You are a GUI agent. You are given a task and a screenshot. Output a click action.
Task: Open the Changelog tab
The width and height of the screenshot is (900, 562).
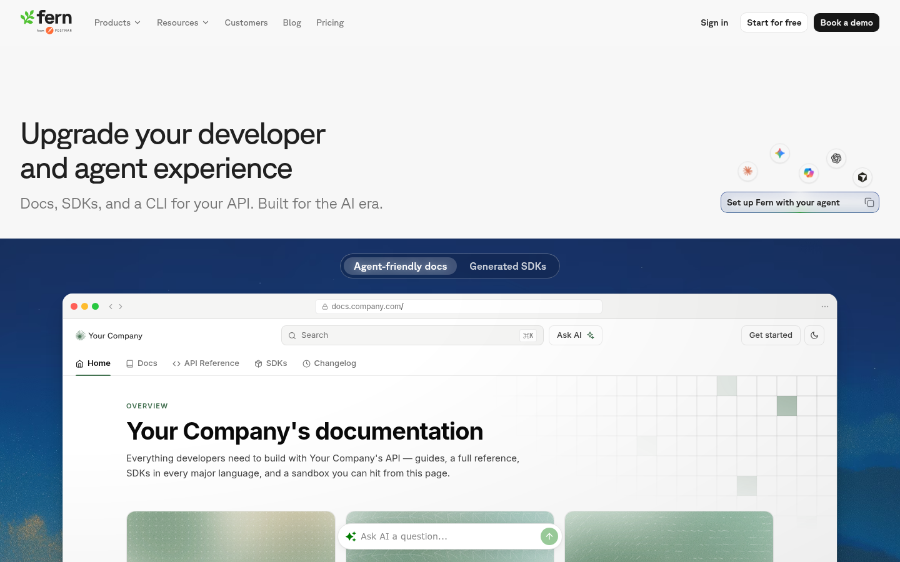click(329, 363)
